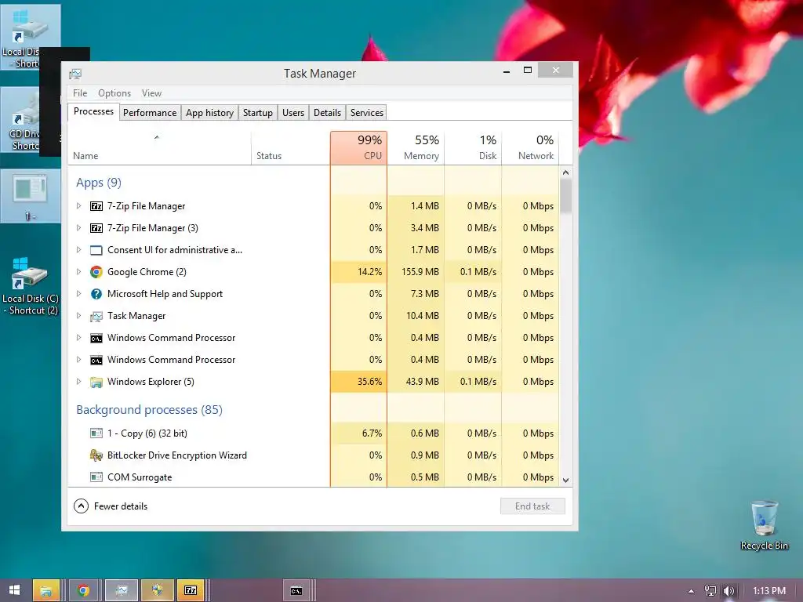Open 7-Zip from the taskbar

(191, 590)
